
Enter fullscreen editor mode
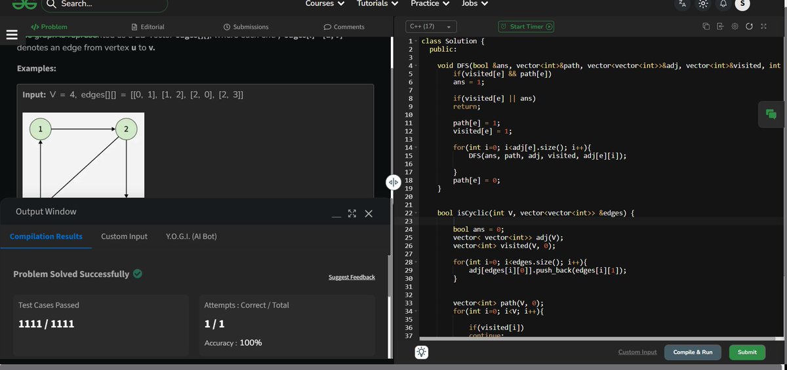pyautogui.click(x=763, y=26)
